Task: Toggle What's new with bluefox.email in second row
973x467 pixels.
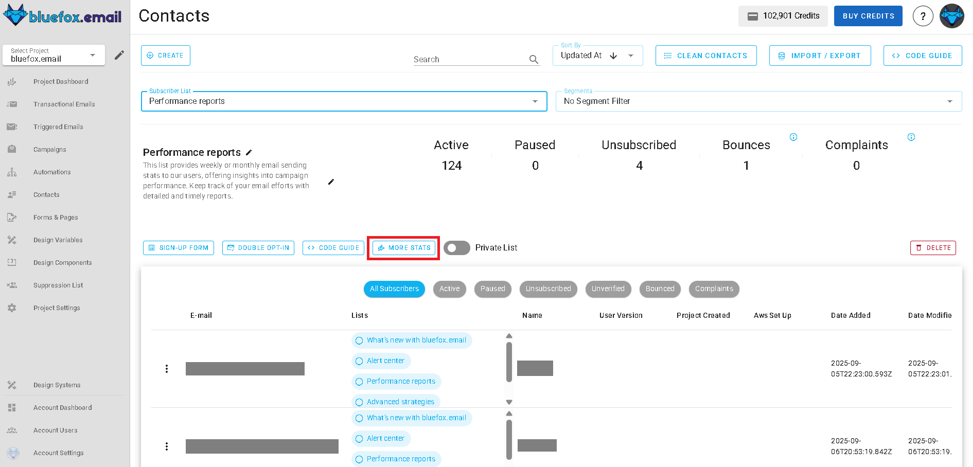Action: pos(412,418)
